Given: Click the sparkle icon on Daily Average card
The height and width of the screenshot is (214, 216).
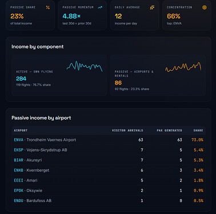Looking at the screenshot, I should pyautogui.click(x=152, y=7).
